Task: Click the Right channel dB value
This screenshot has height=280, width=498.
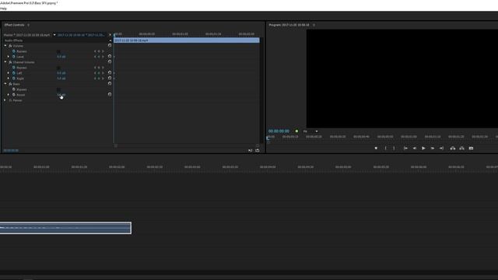Action: pyautogui.click(x=61, y=79)
